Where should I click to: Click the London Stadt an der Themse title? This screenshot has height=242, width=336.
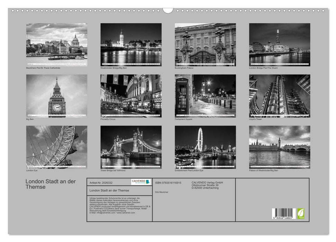tap(49, 184)
